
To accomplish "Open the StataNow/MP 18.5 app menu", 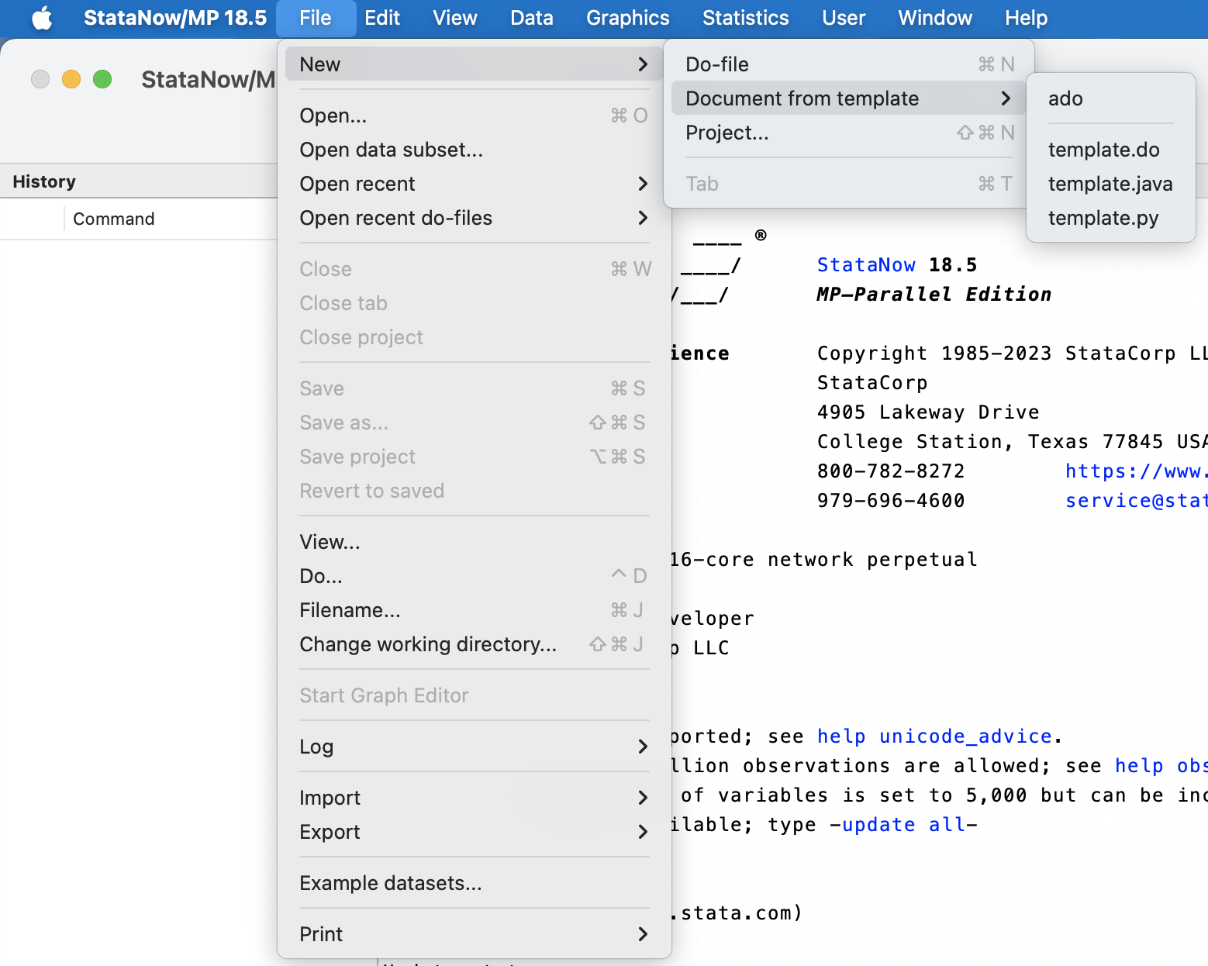I will (x=175, y=18).
